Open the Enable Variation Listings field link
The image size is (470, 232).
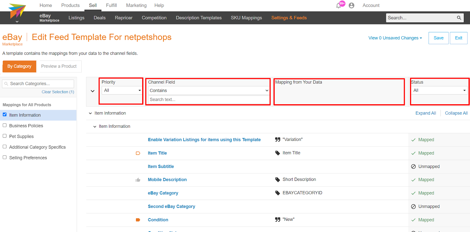click(x=204, y=140)
